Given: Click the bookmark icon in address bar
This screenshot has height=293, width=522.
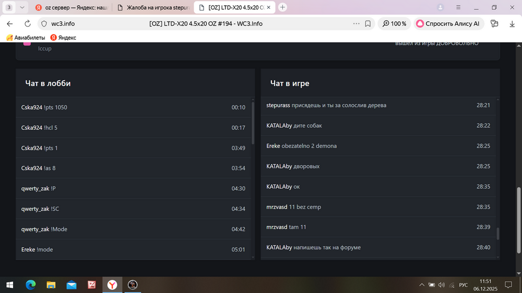Looking at the screenshot, I should point(368,24).
